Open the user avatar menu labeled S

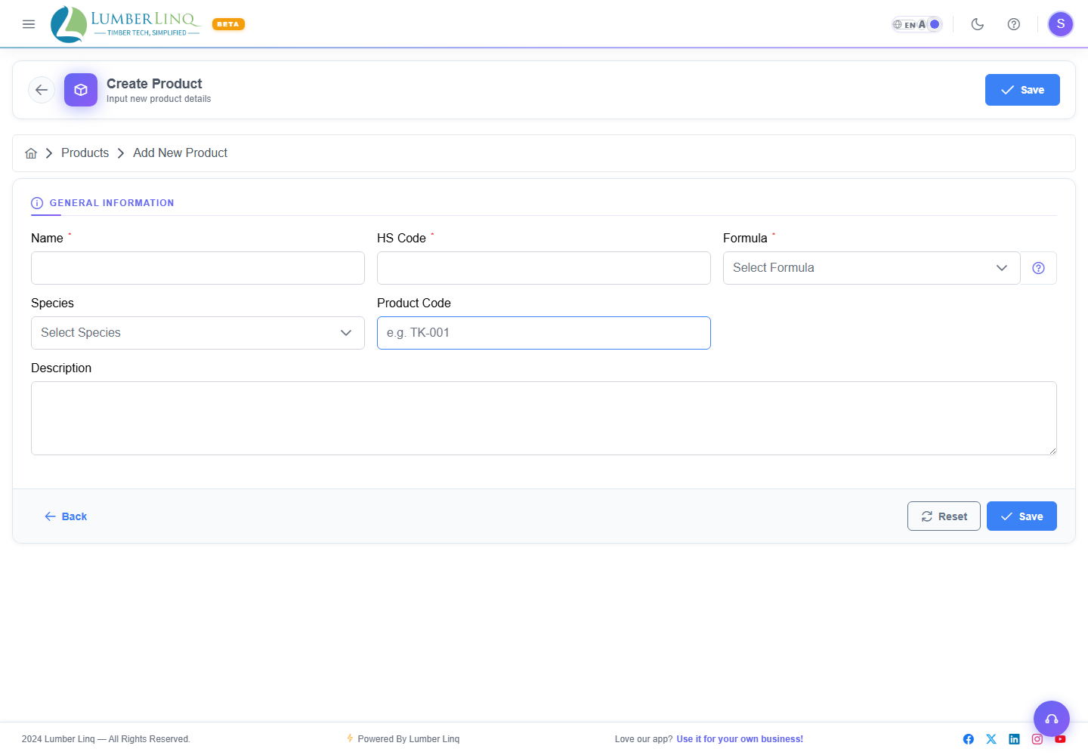pos(1061,24)
